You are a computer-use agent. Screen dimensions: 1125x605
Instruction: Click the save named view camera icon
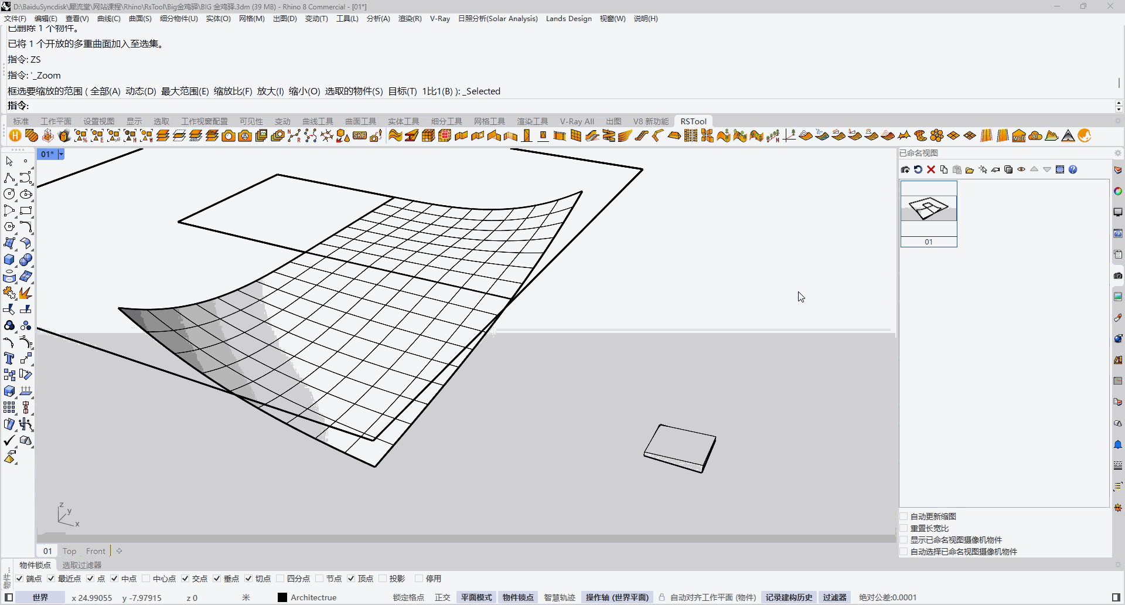[x=905, y=170]
